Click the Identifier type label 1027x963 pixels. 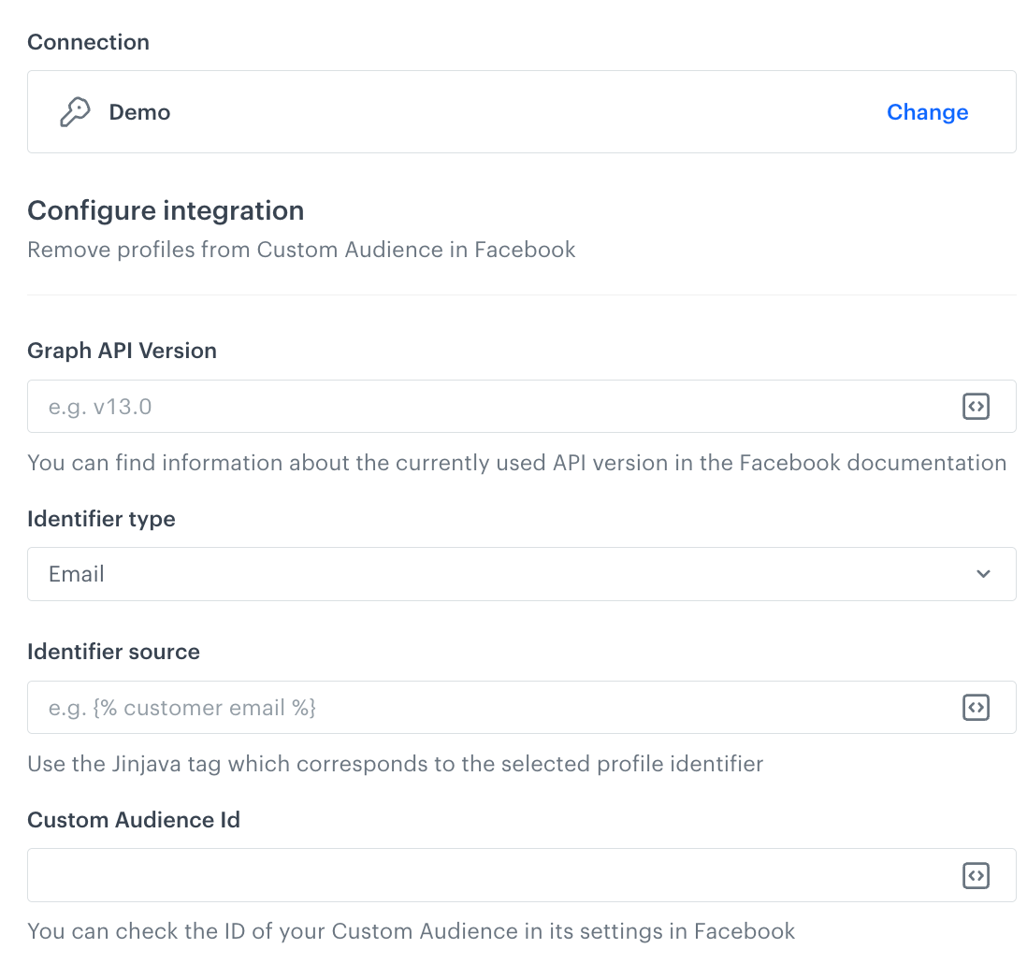click(101, 519)
